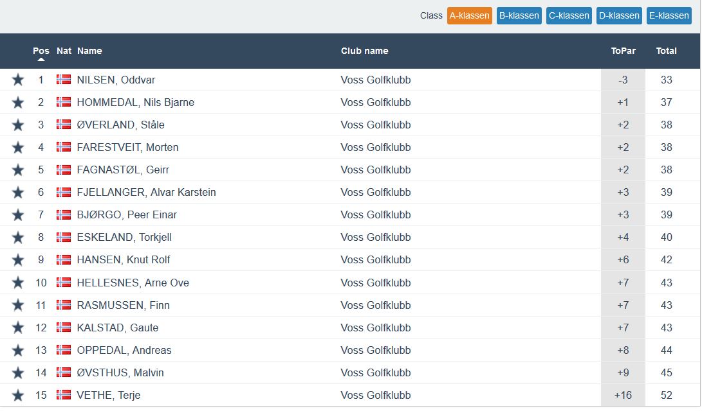
Task: Sort by Total column header
Action: (x=666, y=51)
